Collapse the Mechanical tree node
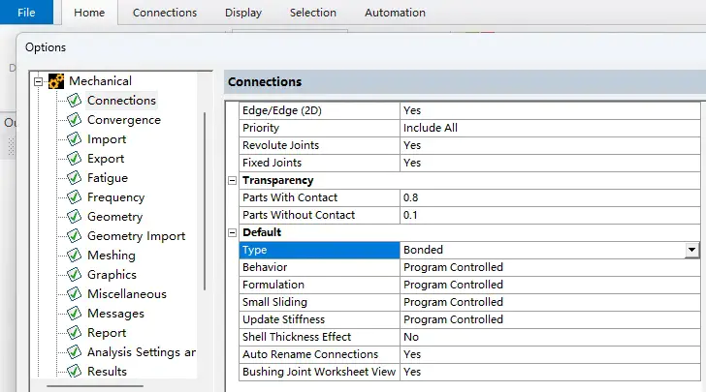Screen dimensions: 706x392 pyautogui.click(x=39, y=82)
